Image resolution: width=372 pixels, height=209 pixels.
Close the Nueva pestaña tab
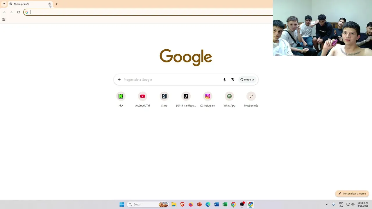click(50, 4)
